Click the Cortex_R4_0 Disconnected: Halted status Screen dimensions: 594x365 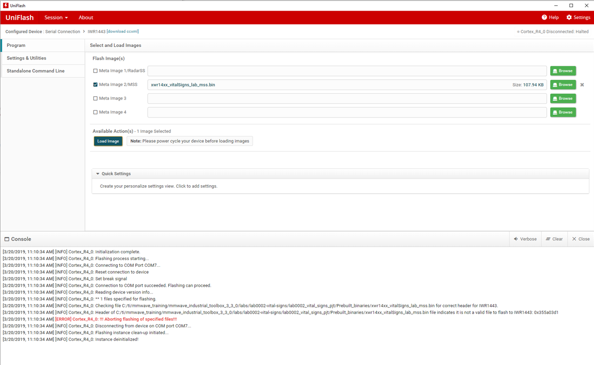click(553, 32)
